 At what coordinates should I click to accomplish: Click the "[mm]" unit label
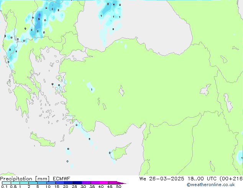click(x=43, y=179)
